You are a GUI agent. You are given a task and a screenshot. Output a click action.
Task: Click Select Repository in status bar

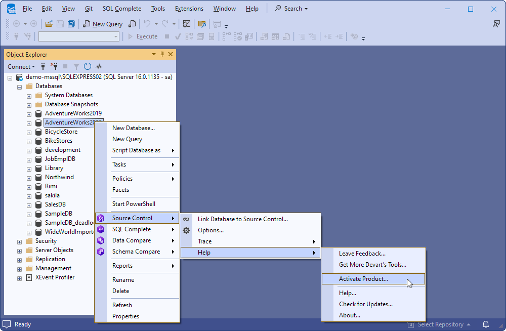pos(439,324)
